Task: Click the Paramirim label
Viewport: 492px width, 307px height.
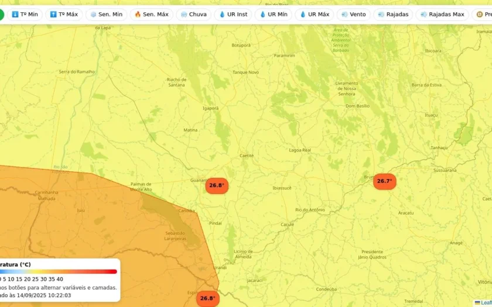Action: (284, 56)
